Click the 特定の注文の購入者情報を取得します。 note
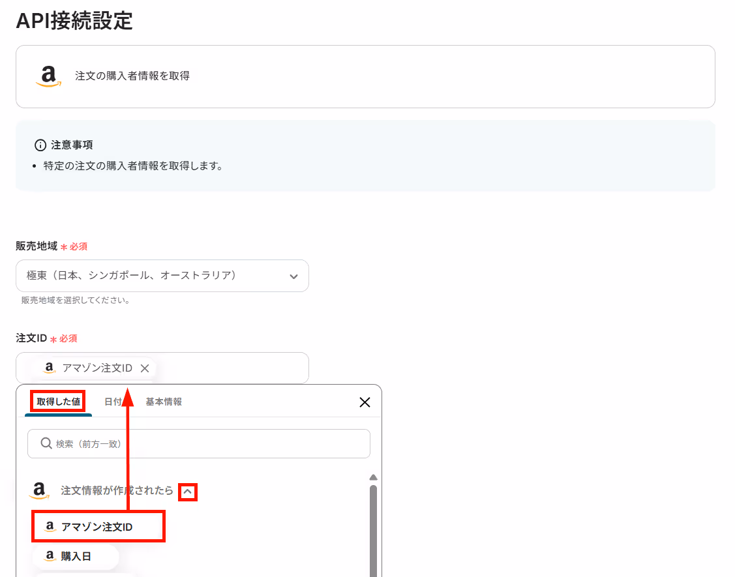Screen dimensions: 735x577 pos(133,166)
